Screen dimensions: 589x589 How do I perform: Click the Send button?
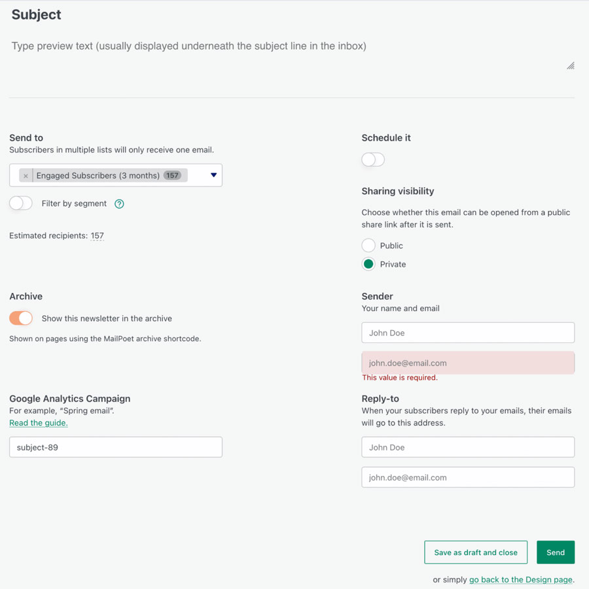coord(556,552)
